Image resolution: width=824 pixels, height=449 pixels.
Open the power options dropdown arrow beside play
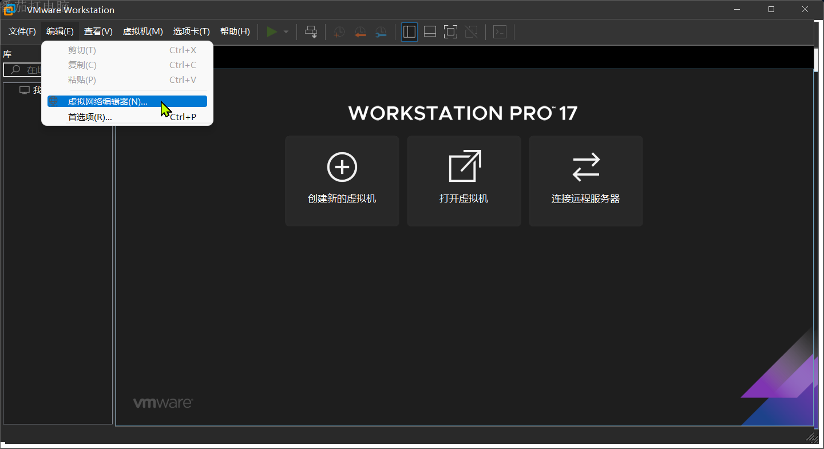(x=286, y=32)
